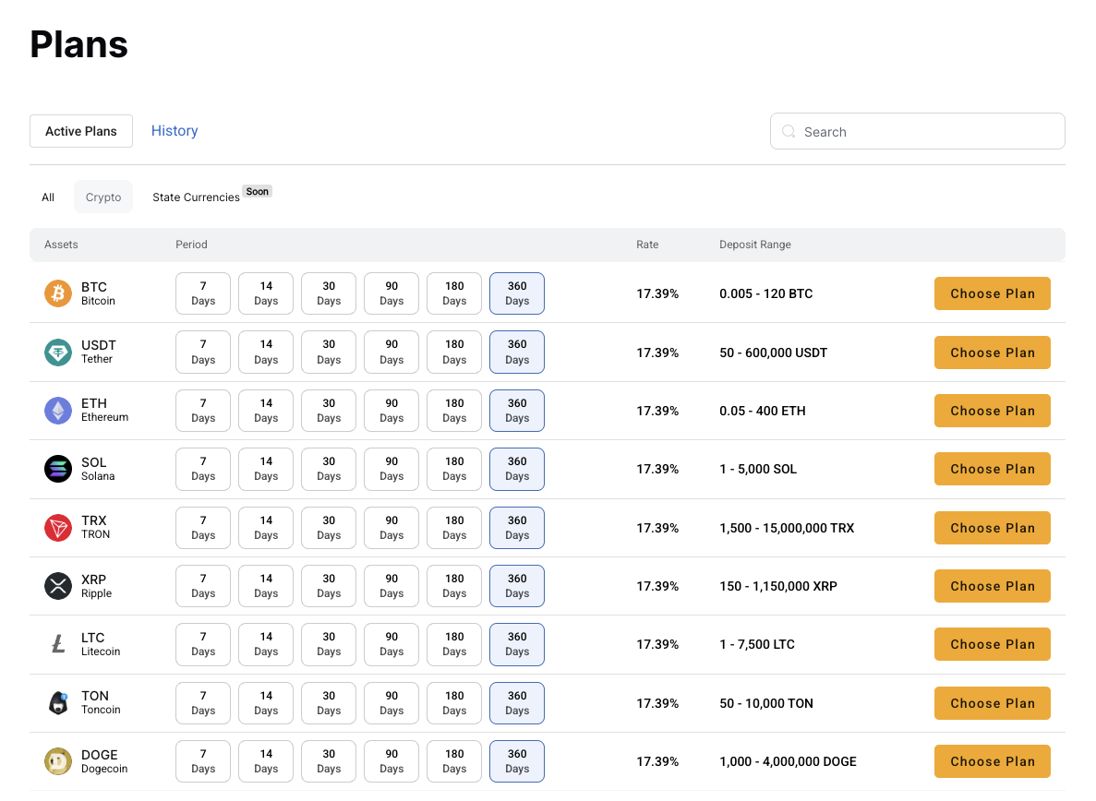1096x801 pixels.
Task: Select 360 Days period for XRP
Action: (517, 586)
